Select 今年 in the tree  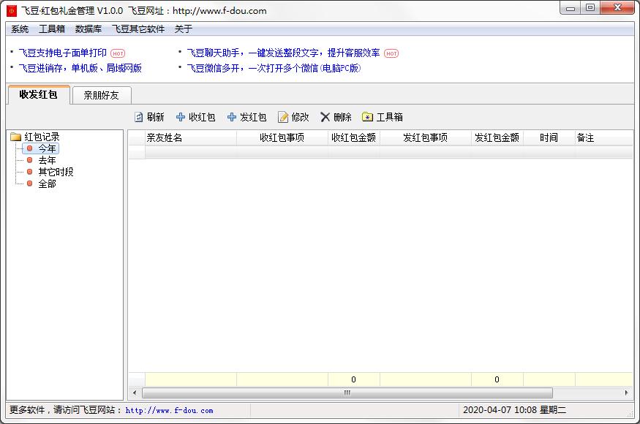(x=48, y=148)
